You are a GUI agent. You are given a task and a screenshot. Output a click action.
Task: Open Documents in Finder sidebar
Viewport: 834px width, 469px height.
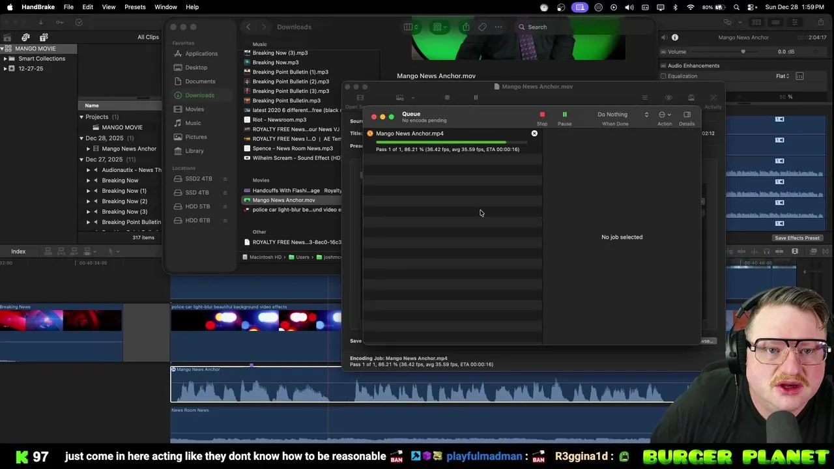pyautogui.click(x=200, y=81)
